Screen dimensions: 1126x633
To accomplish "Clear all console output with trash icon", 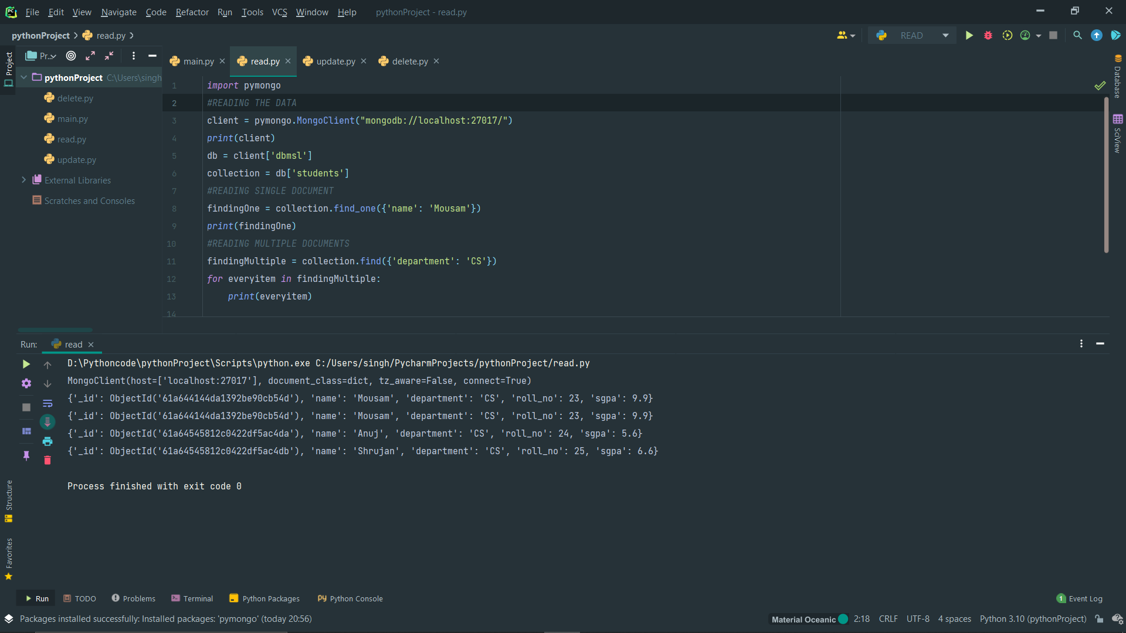I will (48, 461).
